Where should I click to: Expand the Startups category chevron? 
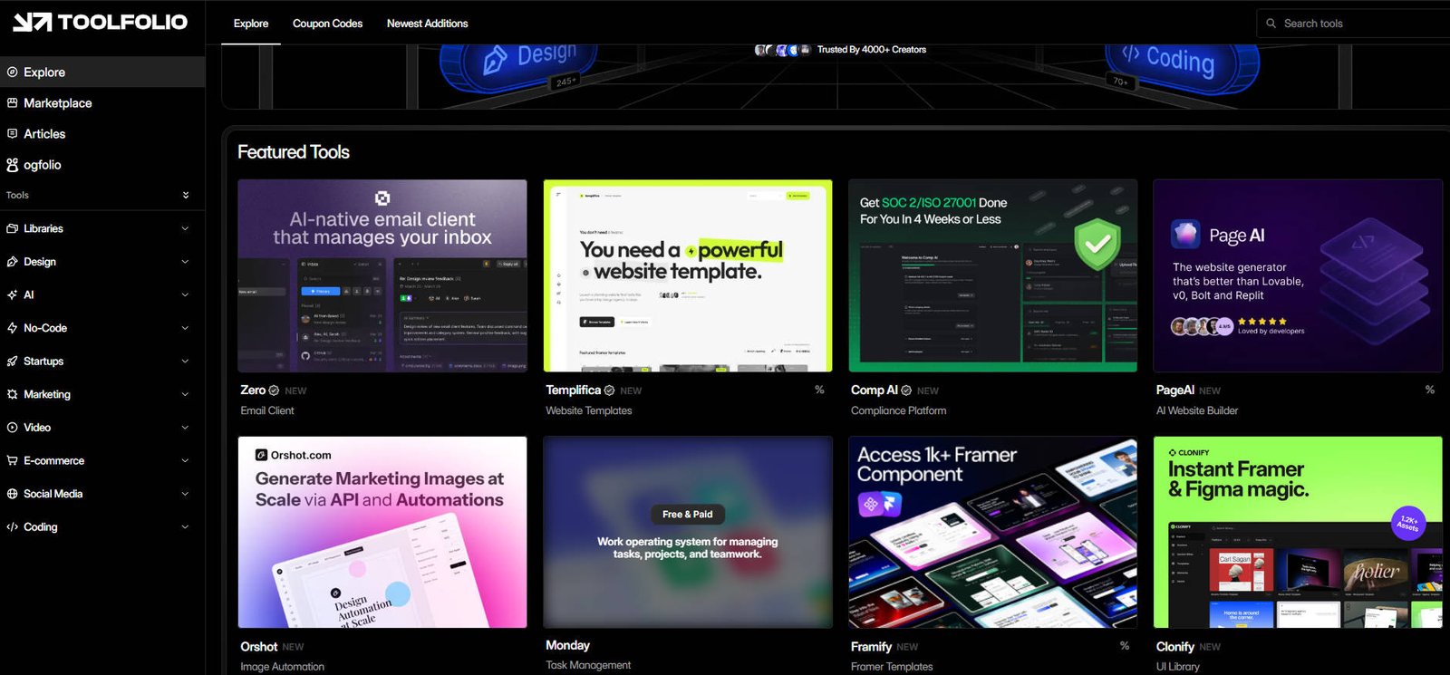[x=185, y=361]
